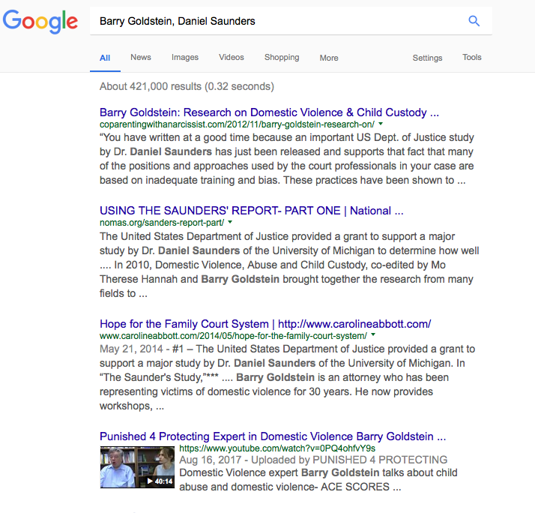Play the Barry Goldstein video thumbnail

point(137,467)
